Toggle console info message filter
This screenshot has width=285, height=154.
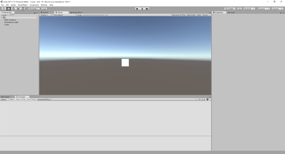pos(198,99)
